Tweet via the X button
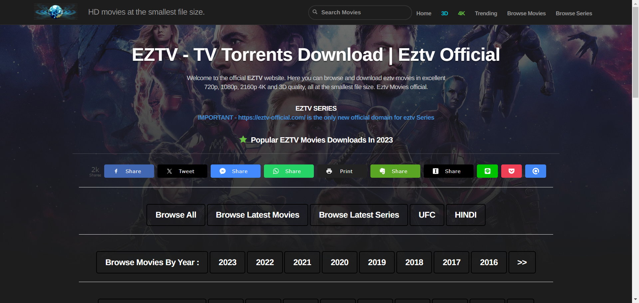Image resolution: width=639 pixels, height=303 pixels. tap(182, 171)
